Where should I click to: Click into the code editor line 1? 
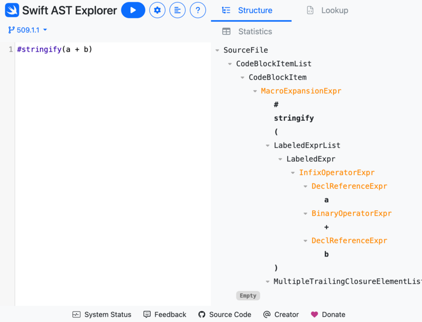[x=113, y=49]
